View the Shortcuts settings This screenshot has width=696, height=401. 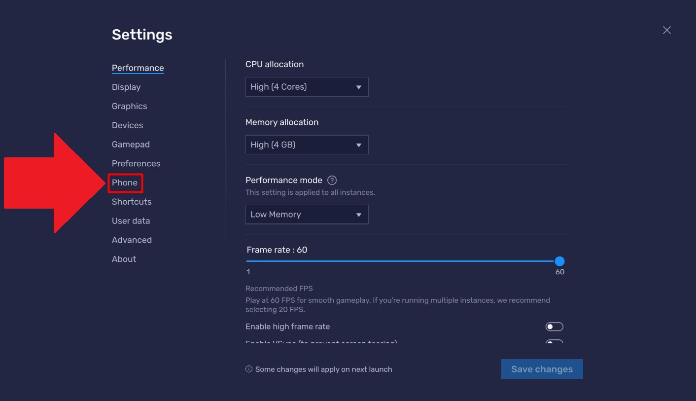click(131, 202)
